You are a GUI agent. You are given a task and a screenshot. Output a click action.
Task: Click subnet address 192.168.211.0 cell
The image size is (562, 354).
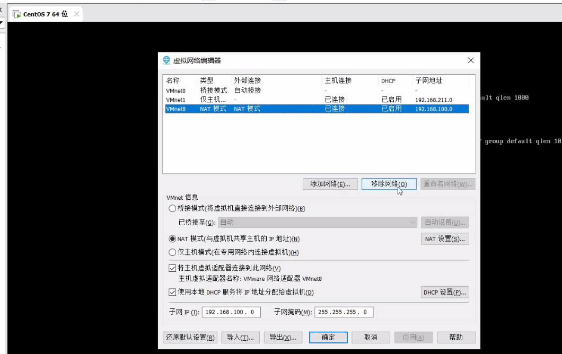[x=434, y=100]
